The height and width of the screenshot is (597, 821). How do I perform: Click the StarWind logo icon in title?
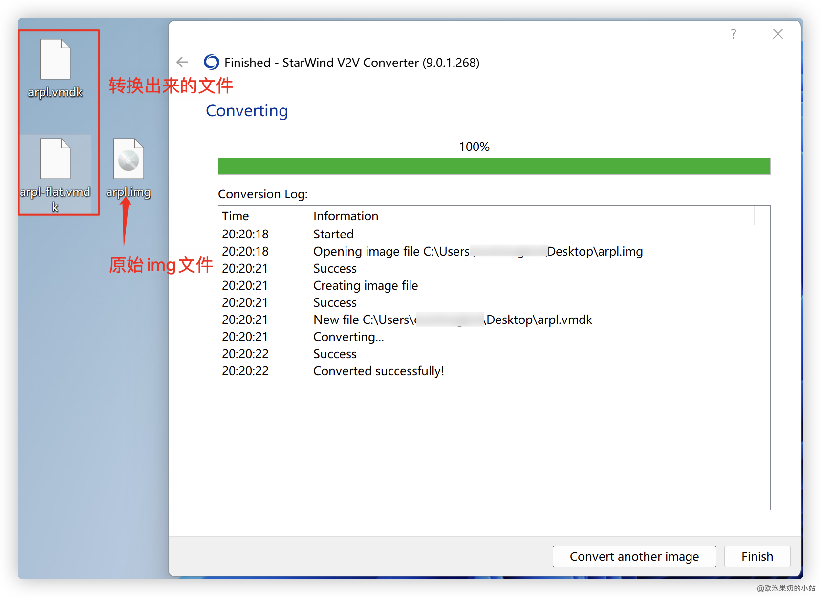[212, 62]
